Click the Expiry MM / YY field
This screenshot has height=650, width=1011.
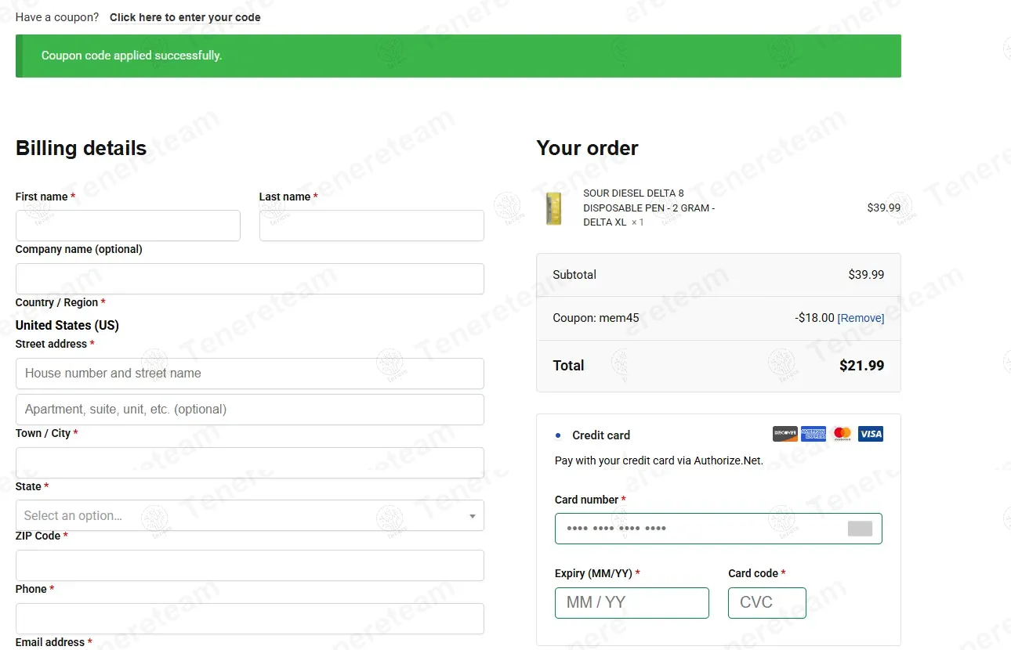point(632,603)
